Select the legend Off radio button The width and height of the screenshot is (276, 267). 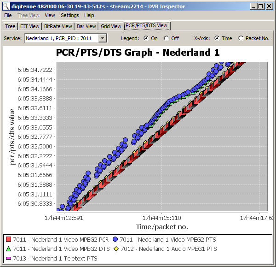click(167, 38)
